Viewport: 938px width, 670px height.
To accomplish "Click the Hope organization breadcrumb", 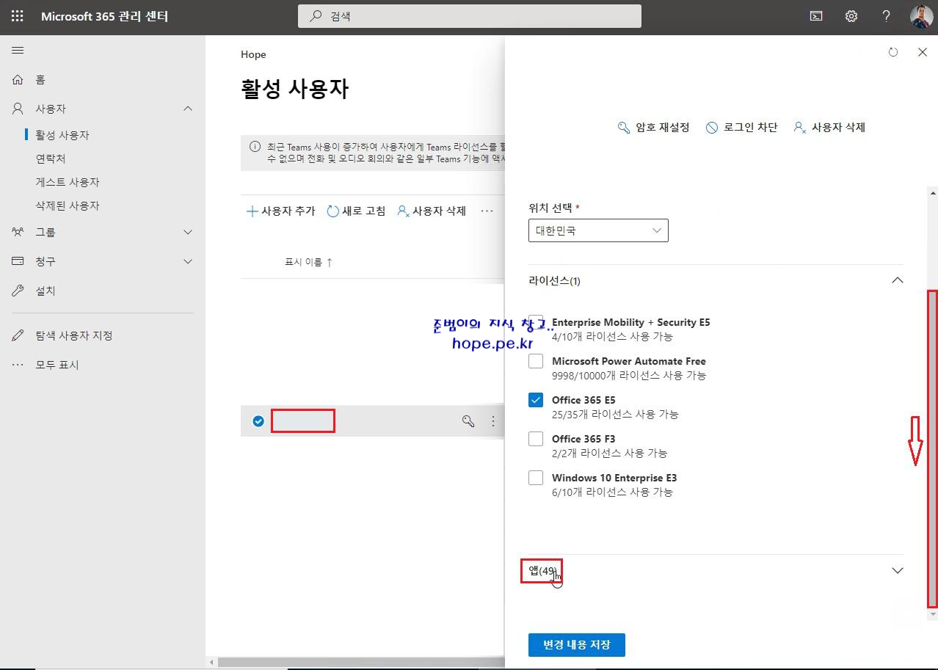I will (x=253, y=54).
